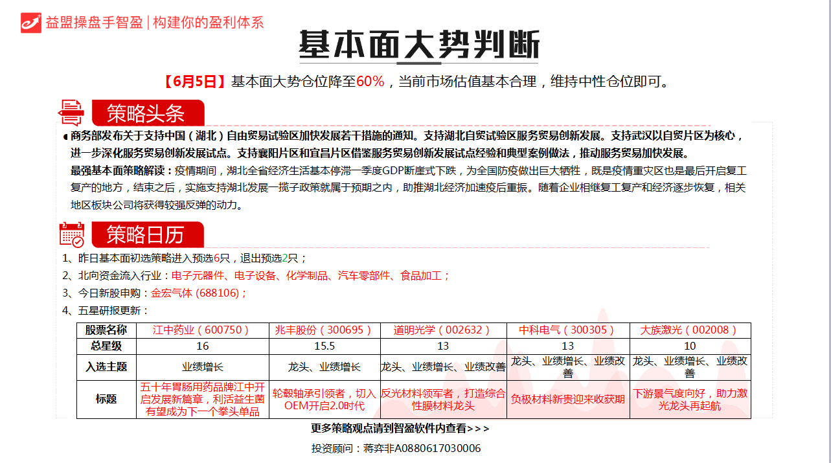Click the 基本面大势判断 main heading
The image size is (831, 463).
[418, 45]
